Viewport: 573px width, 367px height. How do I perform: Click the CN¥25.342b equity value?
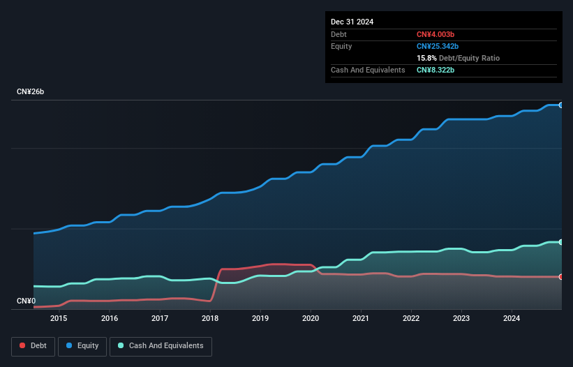pos(438,46)
